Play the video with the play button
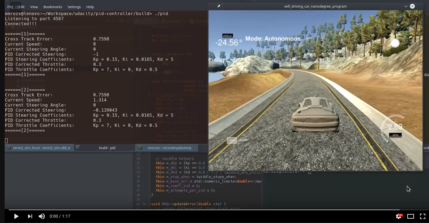Viewport: 429px width, 223px height. (x=16, y=216)
